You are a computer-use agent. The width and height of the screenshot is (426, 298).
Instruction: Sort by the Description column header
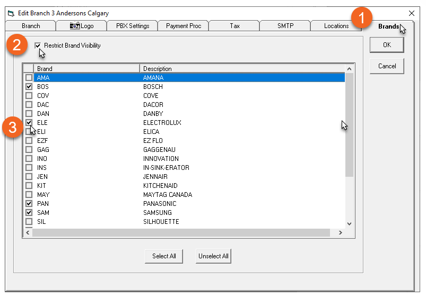click(242, 69)
